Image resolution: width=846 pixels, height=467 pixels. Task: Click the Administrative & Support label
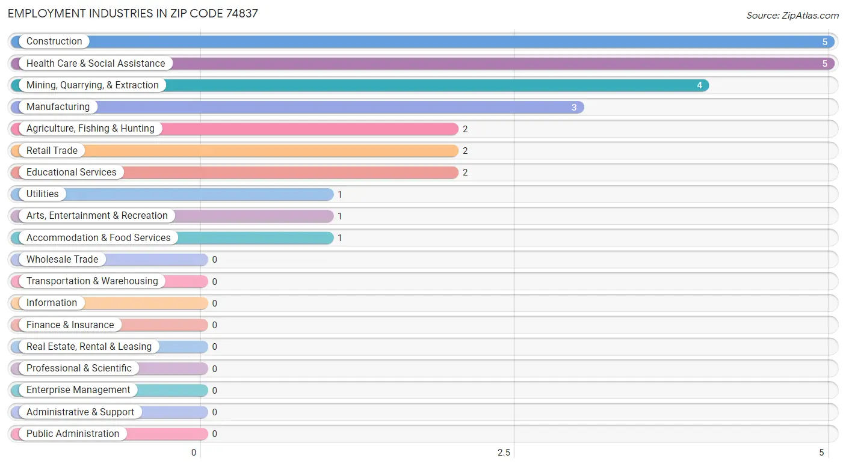coord(81,412)
